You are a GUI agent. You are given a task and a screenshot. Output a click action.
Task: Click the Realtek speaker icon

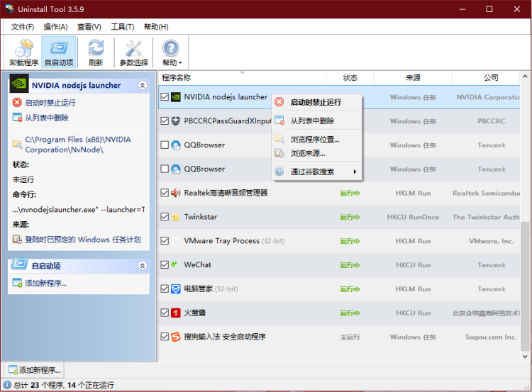pyautogui.click(x=175, y=193)
